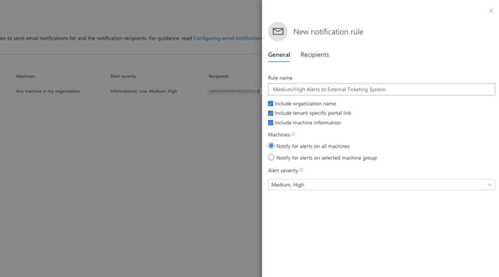Viewport: 499px width, 277px height.
Task: Switch to the Recipients tab
Action: click(x=315, y=55)
